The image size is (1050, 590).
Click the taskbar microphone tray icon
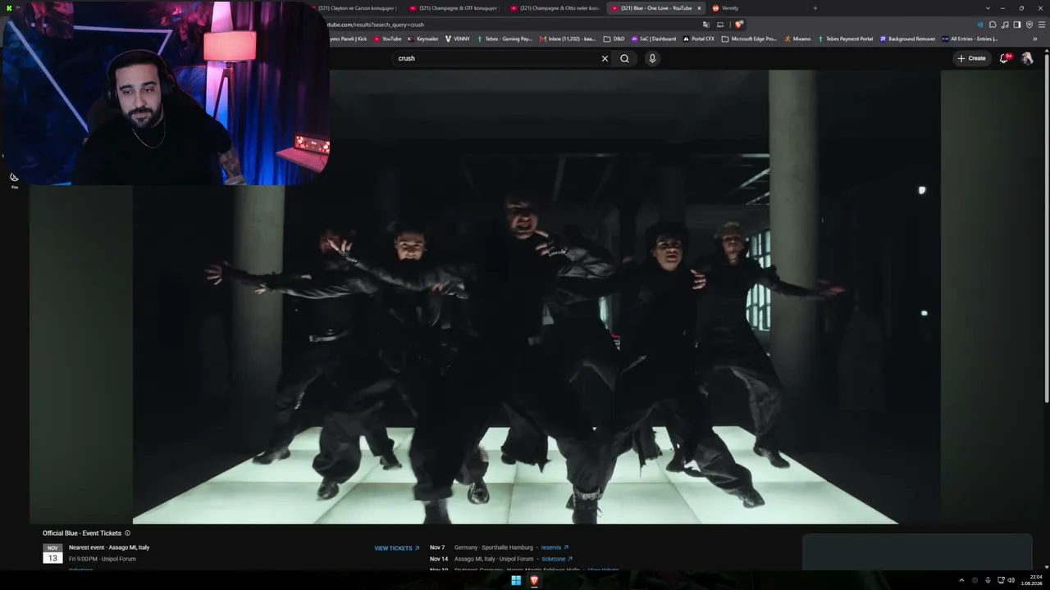pos(988,580)
